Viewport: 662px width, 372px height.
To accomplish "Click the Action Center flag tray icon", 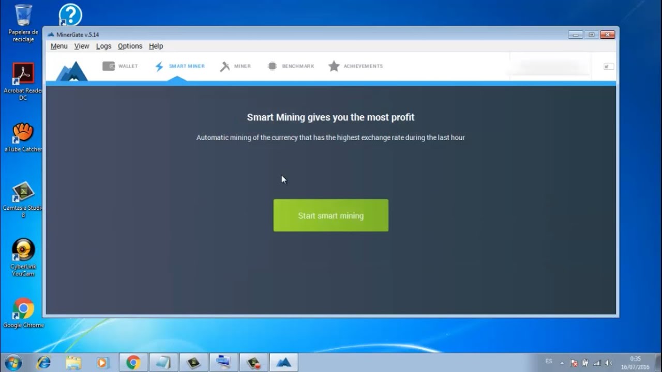I will (x=574, y=363).
